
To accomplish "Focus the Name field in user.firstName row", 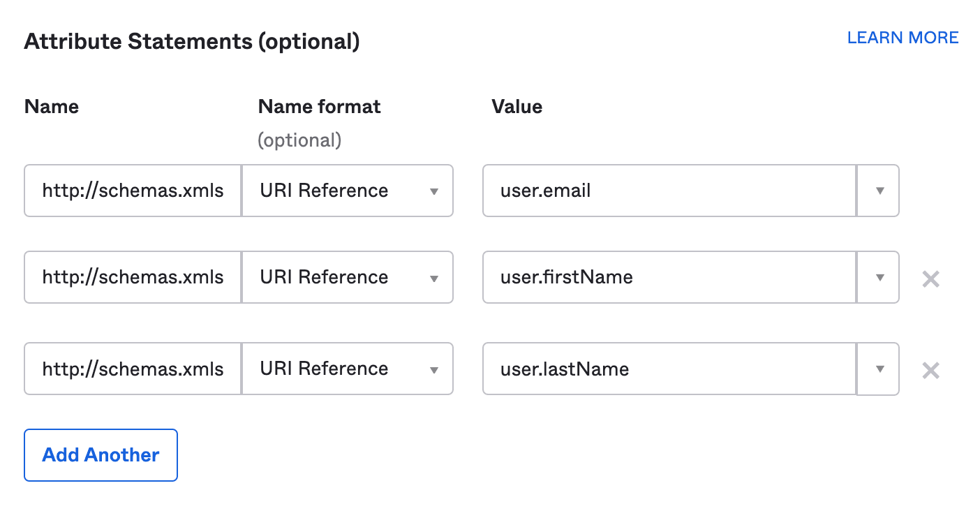I will pyautogui.click(x=133, y=277).
